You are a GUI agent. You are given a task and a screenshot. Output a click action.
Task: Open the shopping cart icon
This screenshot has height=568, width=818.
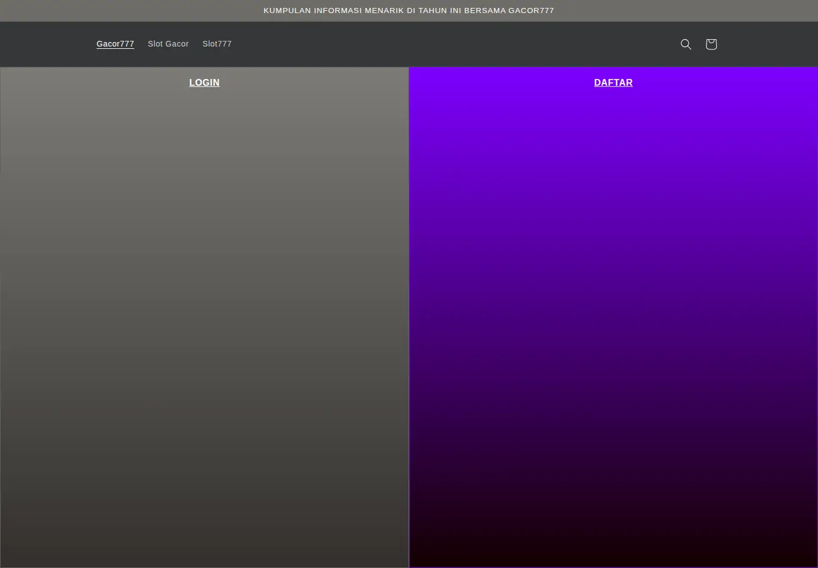[711, 44]
